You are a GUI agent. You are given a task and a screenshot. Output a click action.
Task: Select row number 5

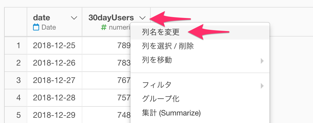point(18,115)
